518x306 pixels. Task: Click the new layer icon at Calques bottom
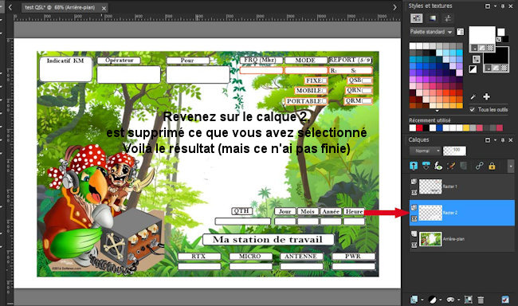pyautogui.click(x=414, y=300)
